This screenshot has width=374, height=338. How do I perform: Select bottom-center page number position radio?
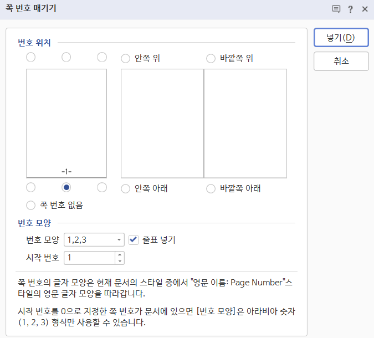pos(66,187)
